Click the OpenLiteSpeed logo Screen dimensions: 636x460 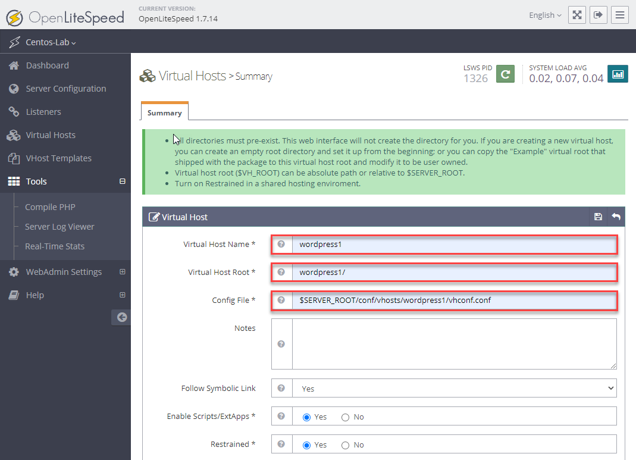point(65,17)
